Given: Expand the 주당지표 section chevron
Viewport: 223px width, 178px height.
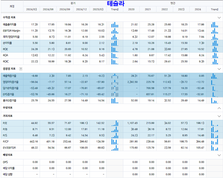Looking at the screenshot, I should coord(219,108).
